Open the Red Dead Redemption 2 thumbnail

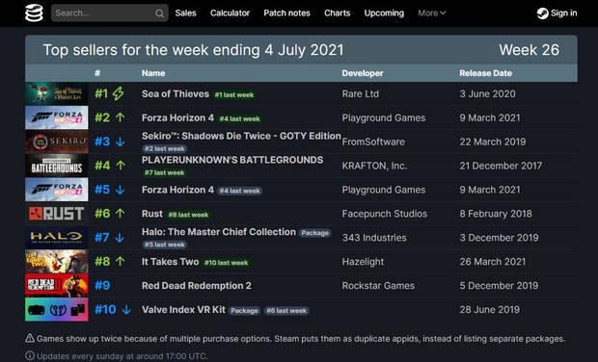(57, 286)
